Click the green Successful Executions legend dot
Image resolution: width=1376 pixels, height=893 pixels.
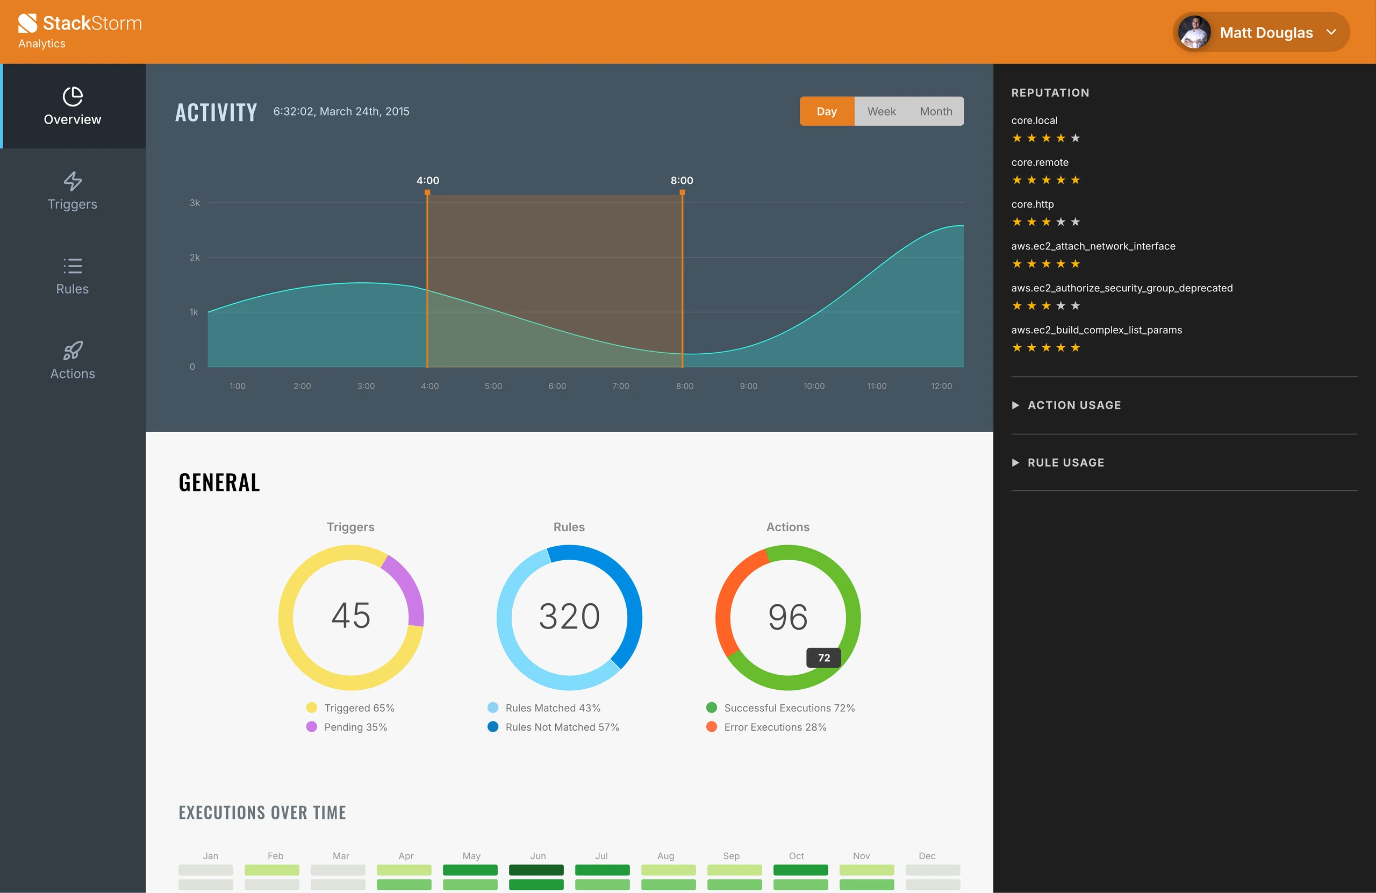712,708
